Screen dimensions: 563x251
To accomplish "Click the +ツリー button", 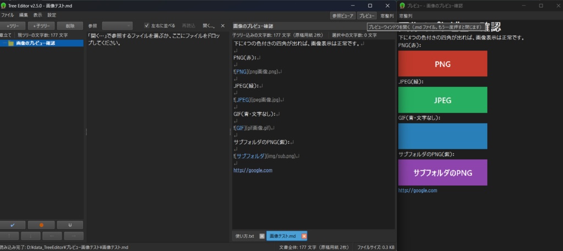I will (x=13, y=26).
